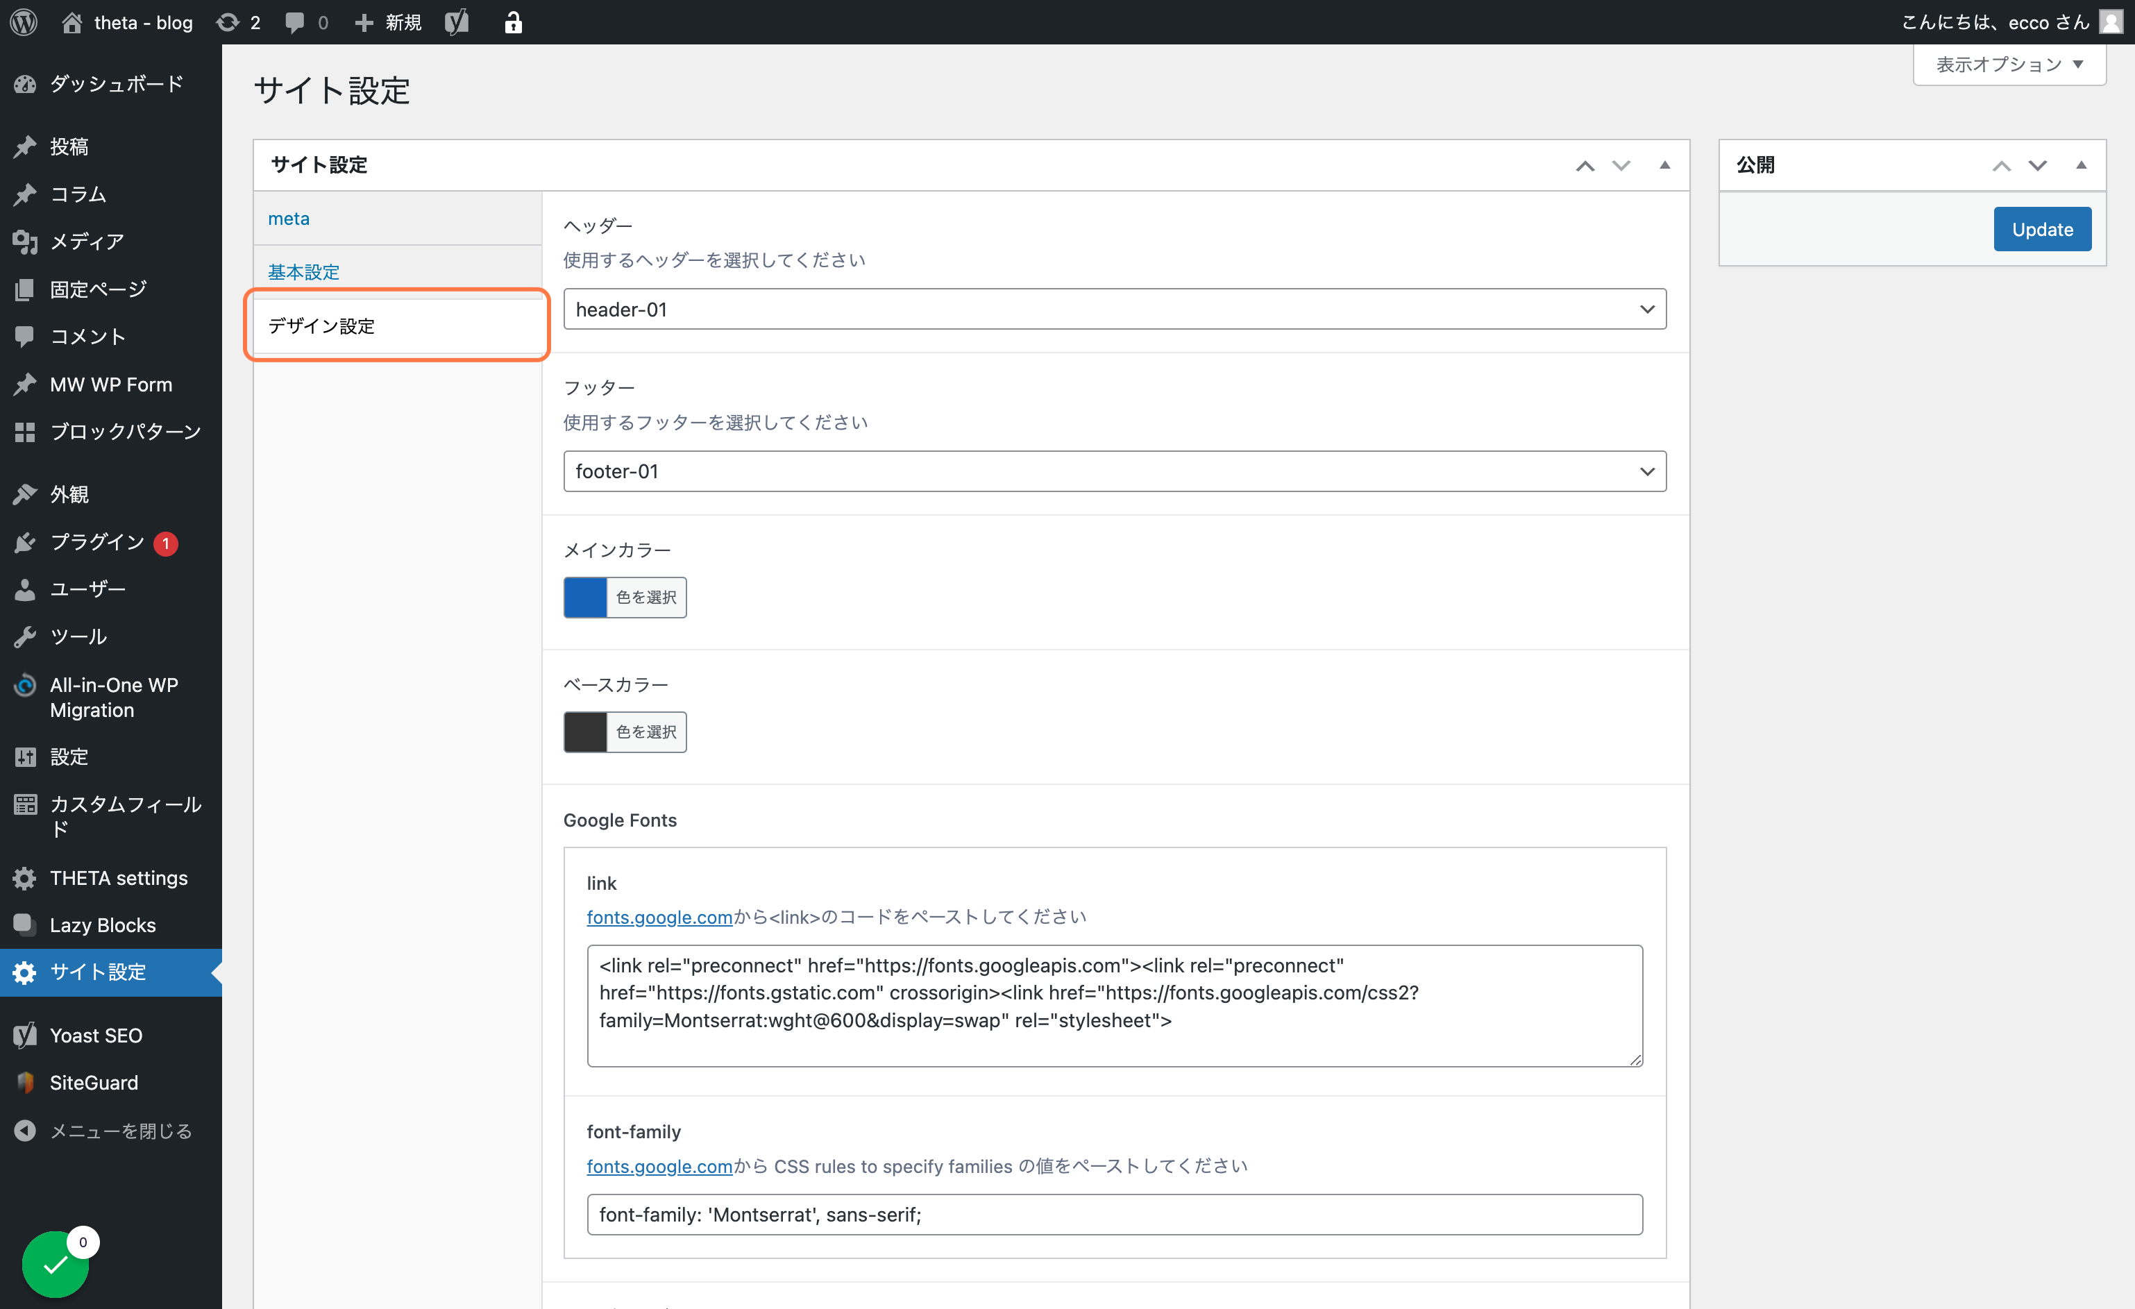Screen dimensions: 2135x1309
Task: Collapse the 公開 panel with triangle toggle
Action: (x=2082, y=164)
